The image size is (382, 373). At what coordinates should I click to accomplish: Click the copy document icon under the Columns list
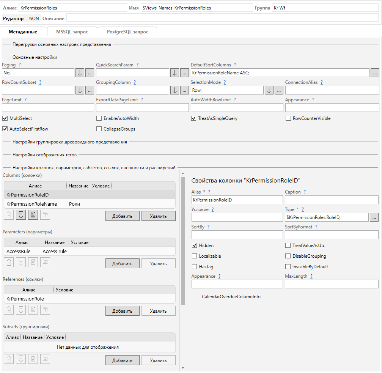point(33,215)
